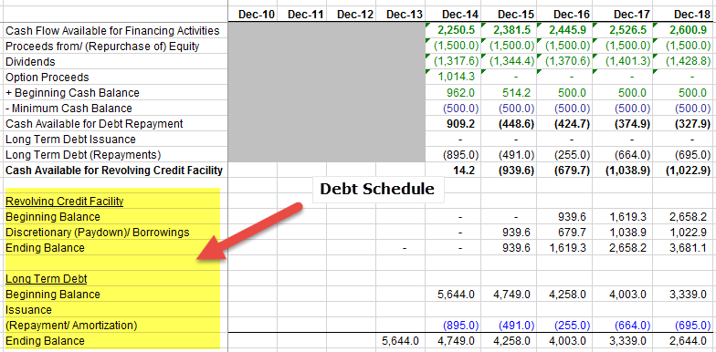Select the 3,339.0 beginning balance in Dec-18

(x=688, y=294)
